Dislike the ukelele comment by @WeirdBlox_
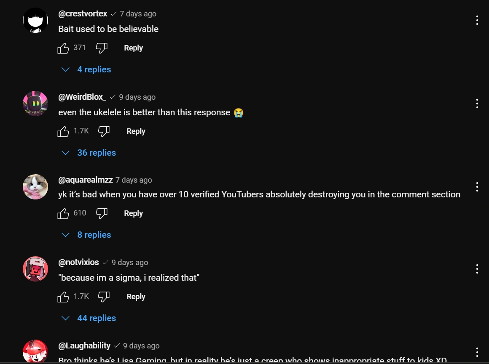 104,131
